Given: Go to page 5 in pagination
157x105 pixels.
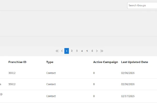Looking at the screenshot, I should pos(87,51).
